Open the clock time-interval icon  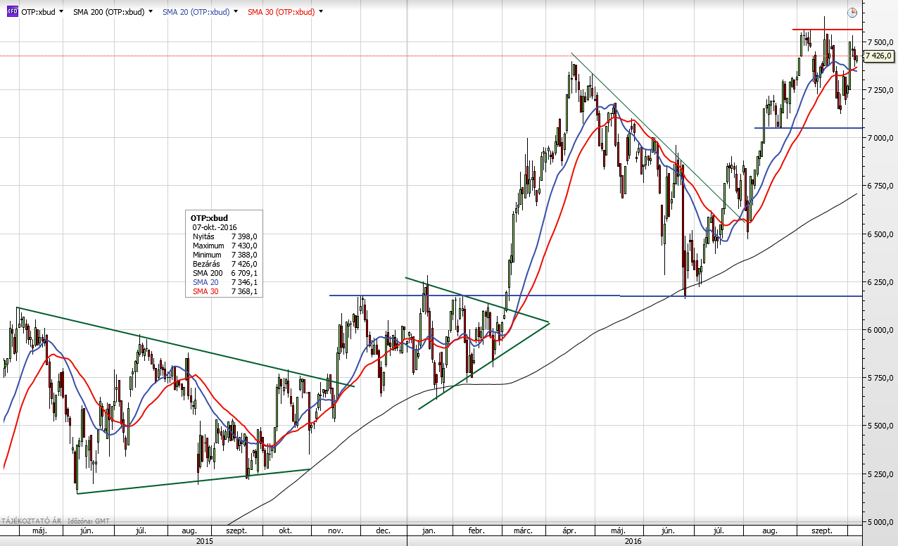point(852,12)
